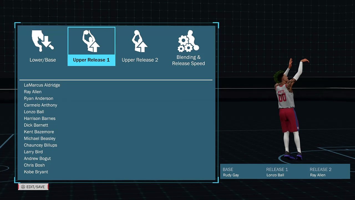Select the Blending & Release Speed gears icon

pos(188,41)
